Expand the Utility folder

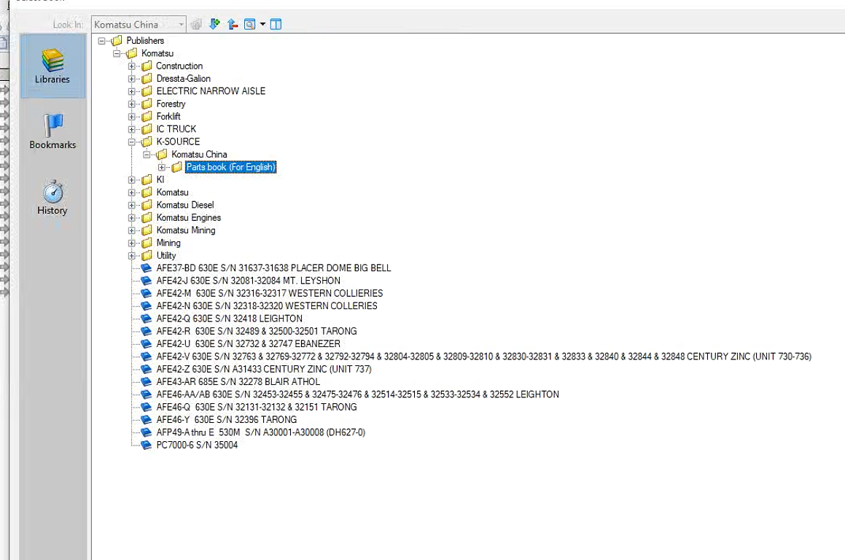pos(131,256)
